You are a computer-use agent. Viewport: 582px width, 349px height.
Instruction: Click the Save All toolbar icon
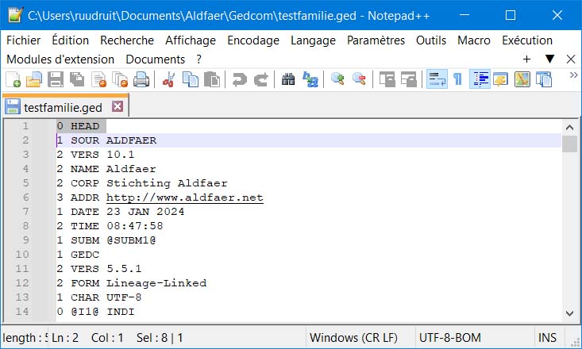pyautogui.click(x=77, y=79)
